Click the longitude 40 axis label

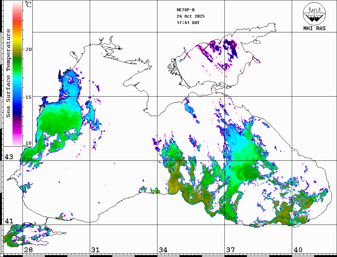click(x=298, y=250)
